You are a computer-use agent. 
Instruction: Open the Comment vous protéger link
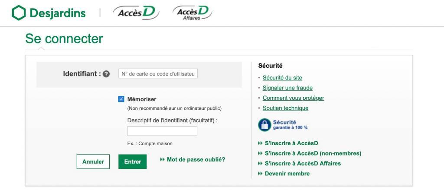pos(294,98)
